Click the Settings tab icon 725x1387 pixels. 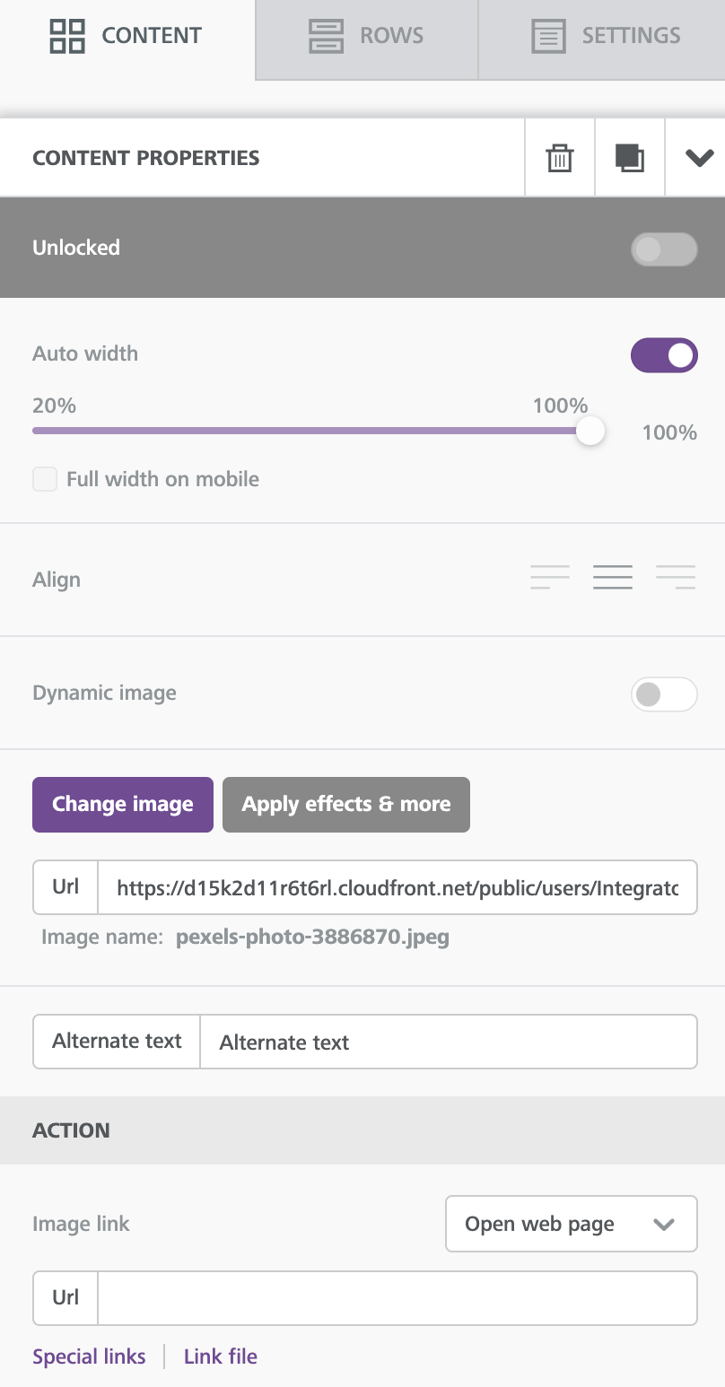click(547, 36)
